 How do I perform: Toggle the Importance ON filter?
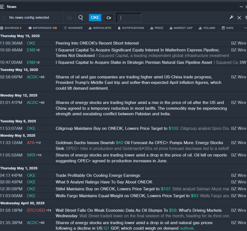[x=43, y=28]
